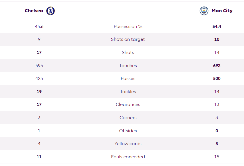The width and height of the screenshot is (244, 166).
Task: Select the Possession % stat label
Action: [128, 27]
